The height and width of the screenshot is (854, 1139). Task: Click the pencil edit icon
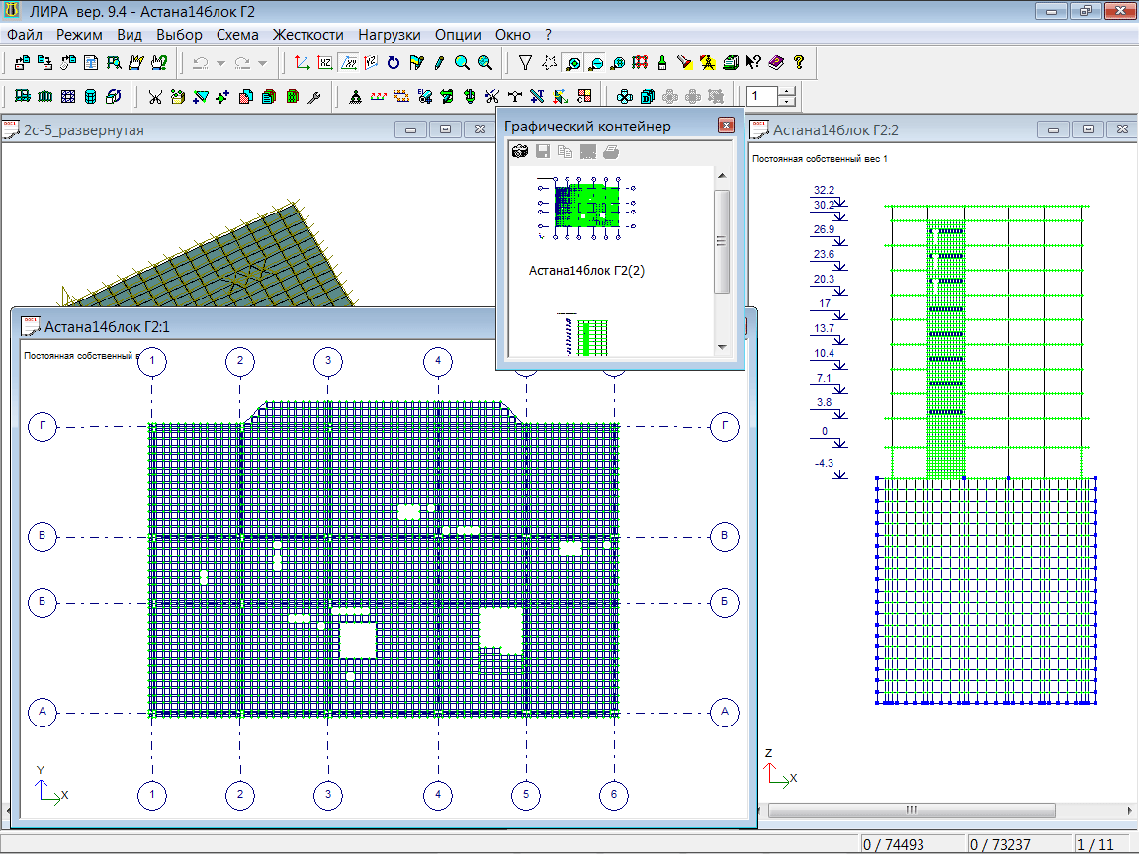pos(439,63)
